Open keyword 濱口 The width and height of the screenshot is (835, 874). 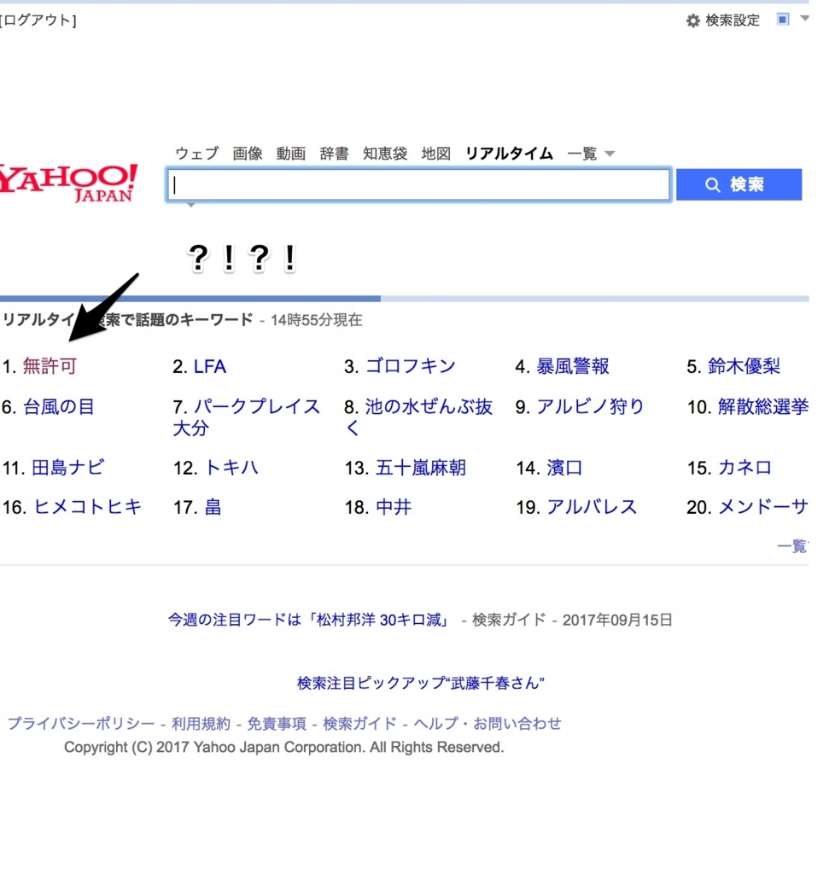(564, 468)
